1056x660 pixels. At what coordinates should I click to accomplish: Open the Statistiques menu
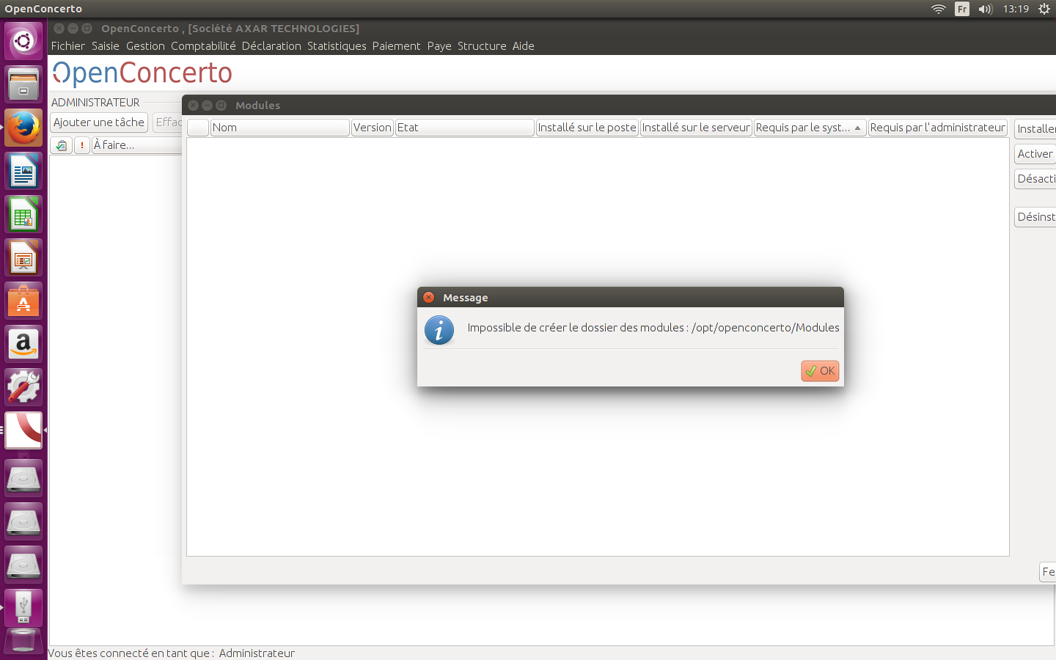[337, 45]
